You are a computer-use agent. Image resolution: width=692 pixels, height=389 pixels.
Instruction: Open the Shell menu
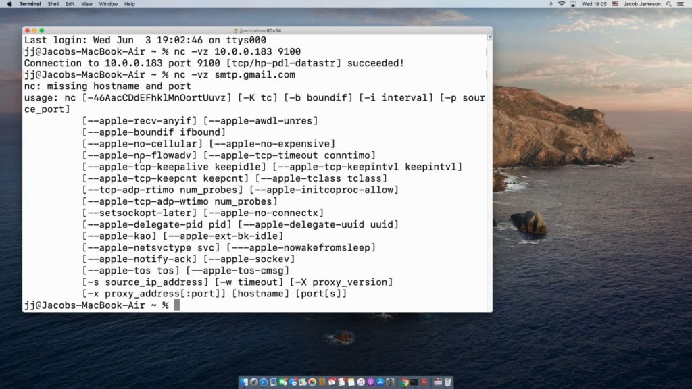pyautogui.click(x=53, y=4)
